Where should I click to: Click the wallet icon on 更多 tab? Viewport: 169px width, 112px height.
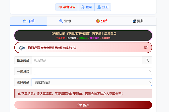pyautogui.click(x=134, y=21)
